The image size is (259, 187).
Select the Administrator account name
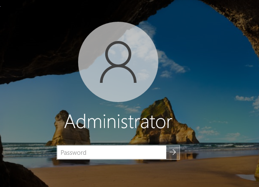click(118, 122)
